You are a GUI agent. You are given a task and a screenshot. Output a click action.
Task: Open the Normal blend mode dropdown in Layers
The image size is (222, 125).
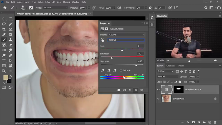168,76
